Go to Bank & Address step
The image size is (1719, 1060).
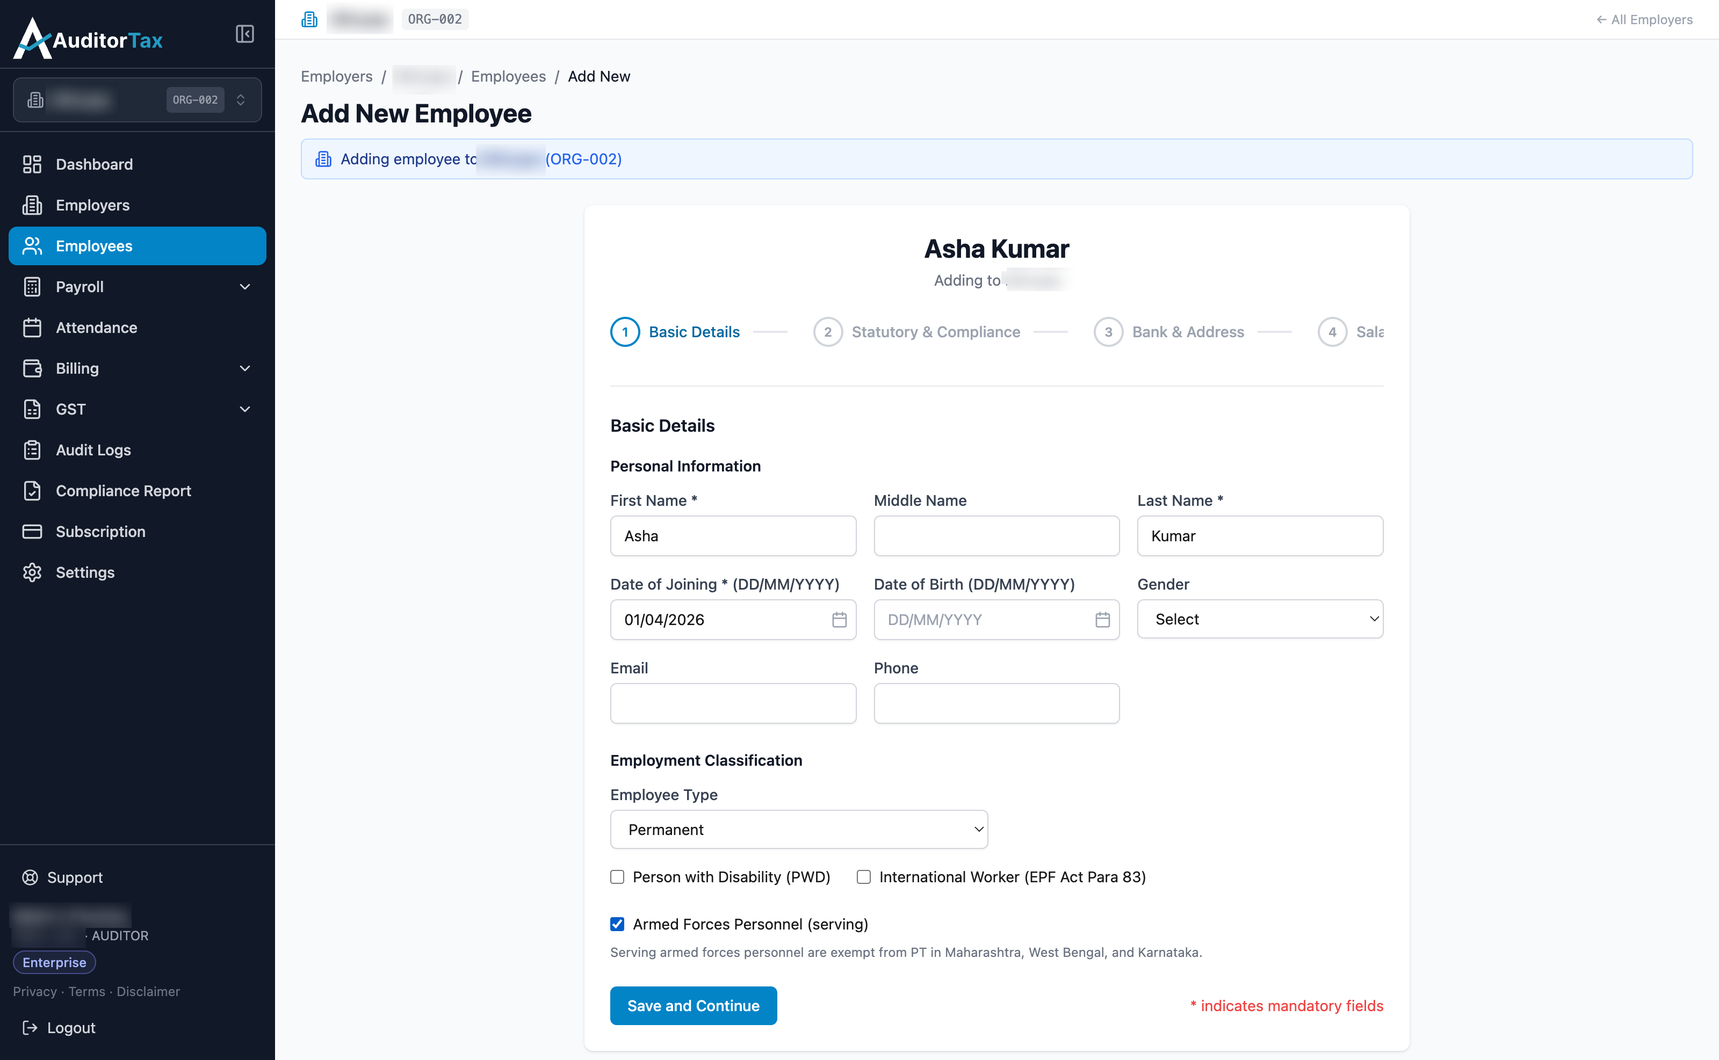1169,332
